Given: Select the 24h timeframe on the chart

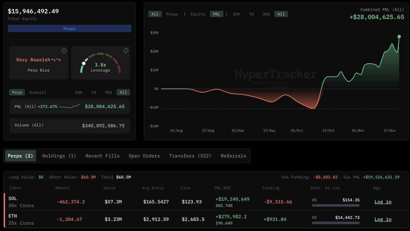Looking at the screenshot, I should [x=236, y=14].
